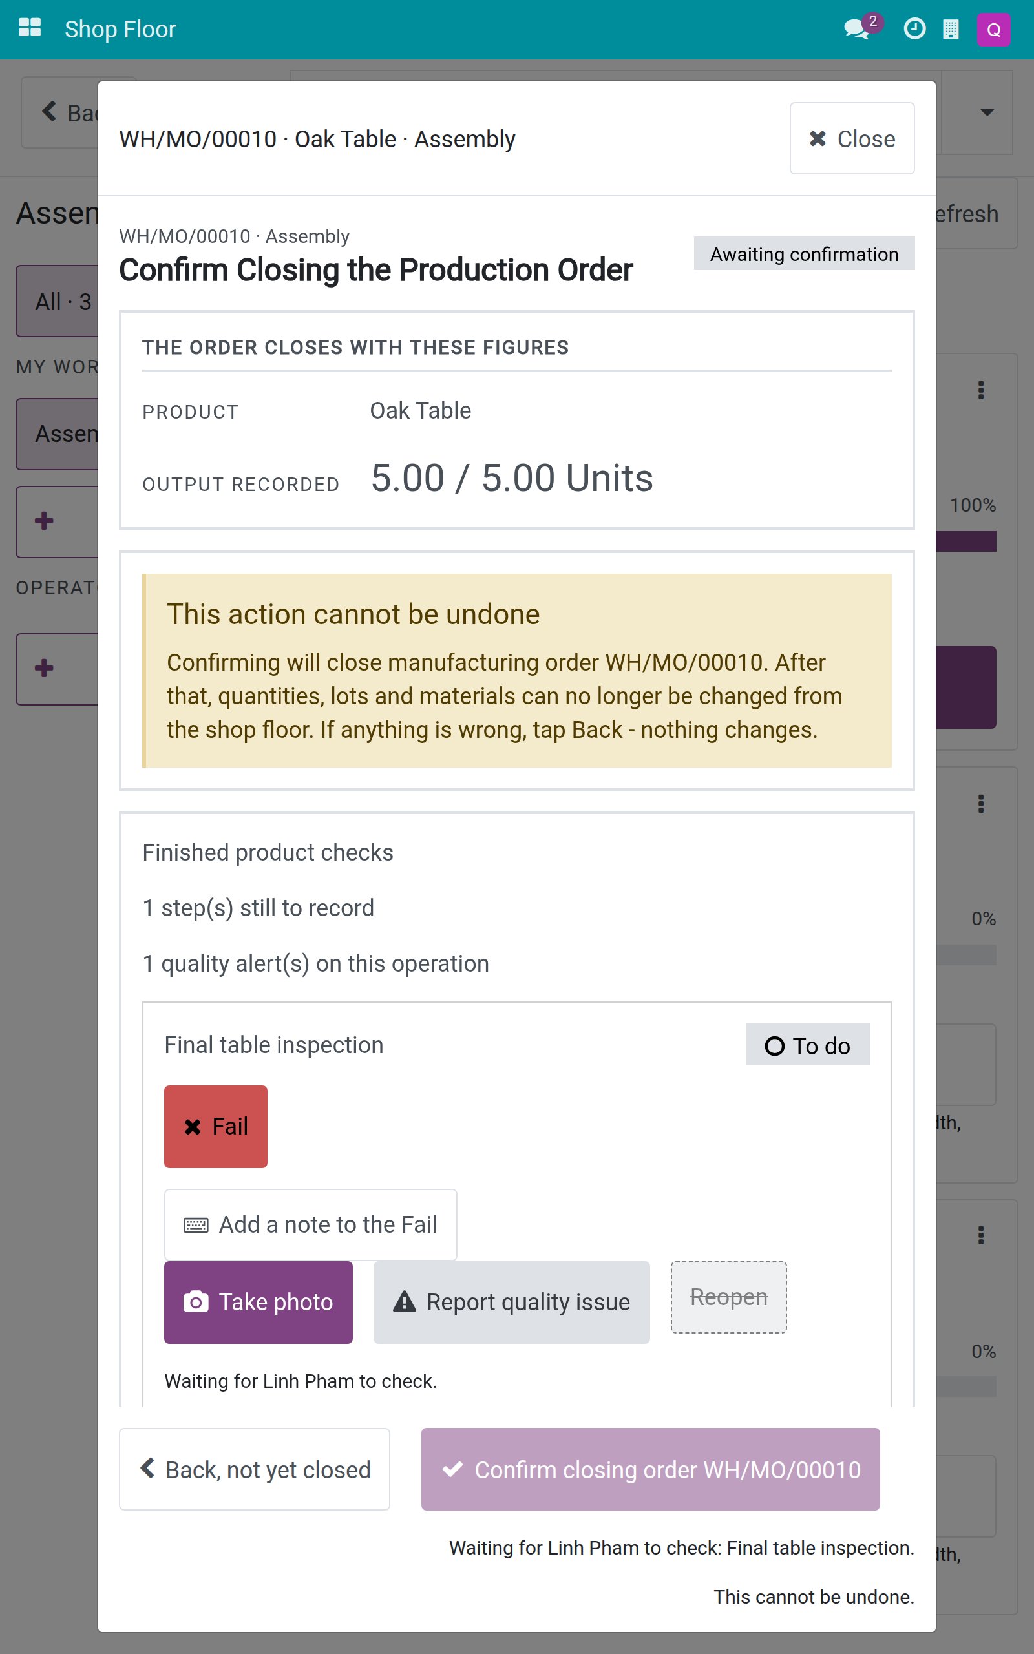Screen dimensions: 1034x1654
Task: Open kebab menu on first work order card
Action: pos(980,390)
